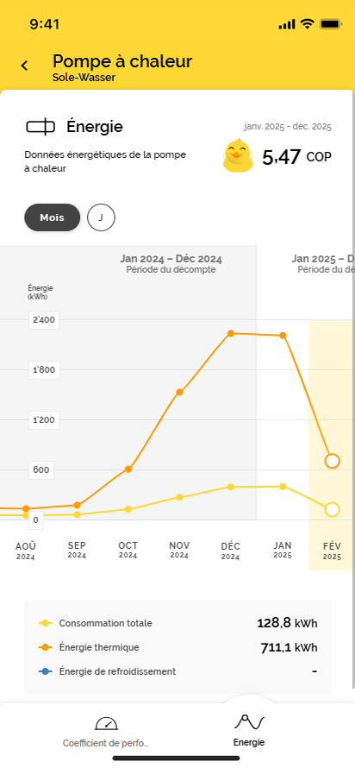Image resolution: width=355 pixels, height=768 pixels.
Task: Tap the cellular signal bars icon
Action: (x=287, y=24)
